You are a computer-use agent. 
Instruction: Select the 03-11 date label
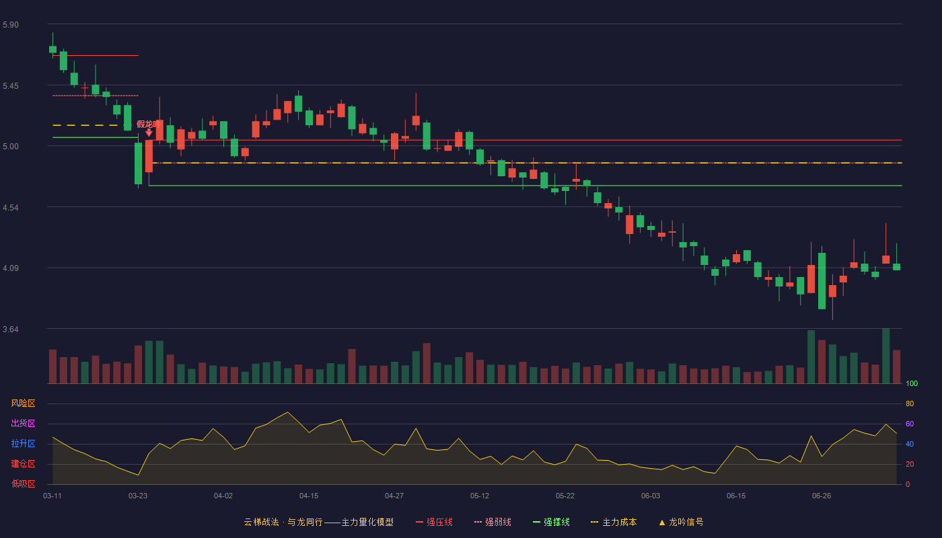pos(52,496)
